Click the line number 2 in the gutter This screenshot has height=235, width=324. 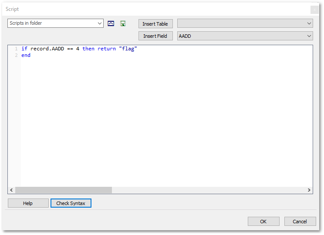(x=16, y=55)
